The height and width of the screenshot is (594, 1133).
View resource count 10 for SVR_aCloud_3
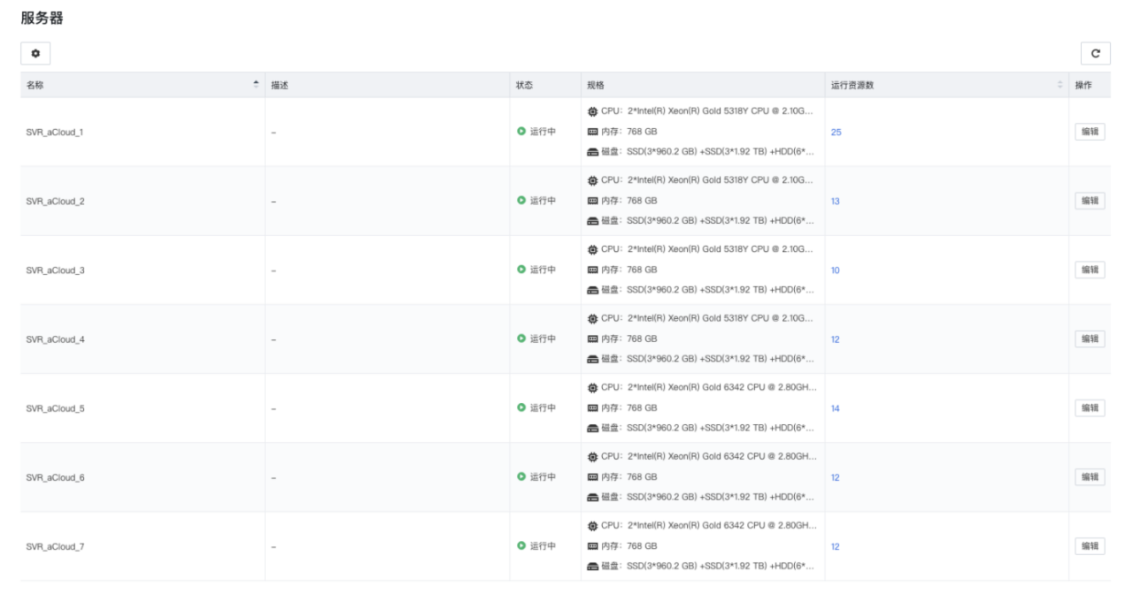coord(835,270)
